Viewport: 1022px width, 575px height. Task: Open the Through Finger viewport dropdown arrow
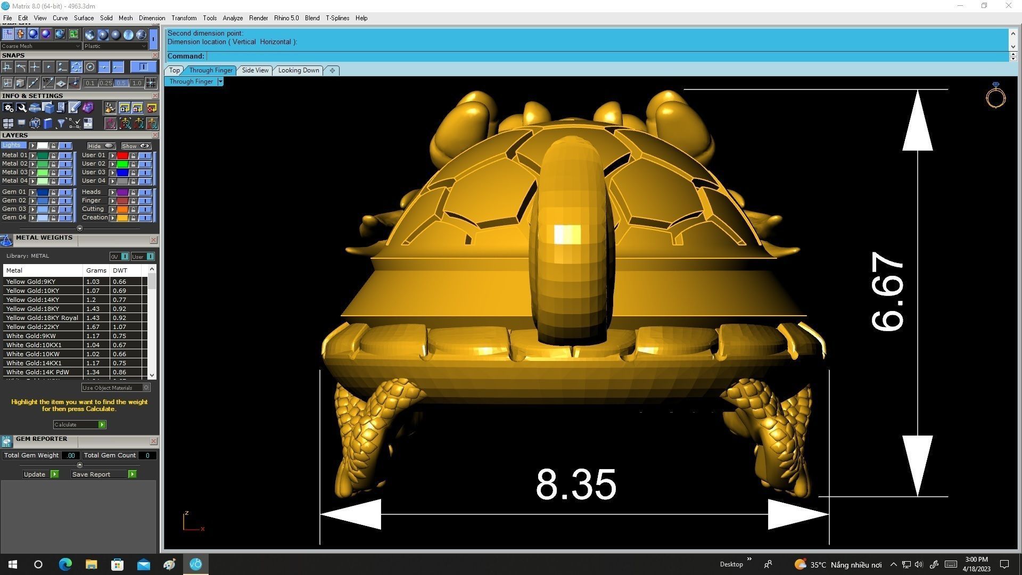tap(220, 81)
